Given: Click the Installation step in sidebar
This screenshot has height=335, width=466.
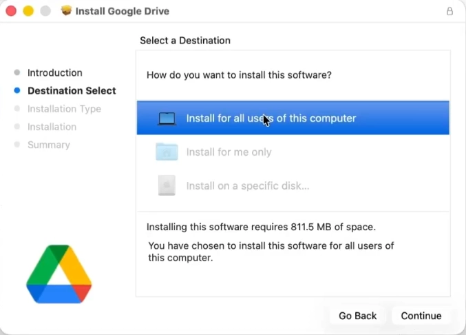Looking at the screenshot, I should 52,127.
